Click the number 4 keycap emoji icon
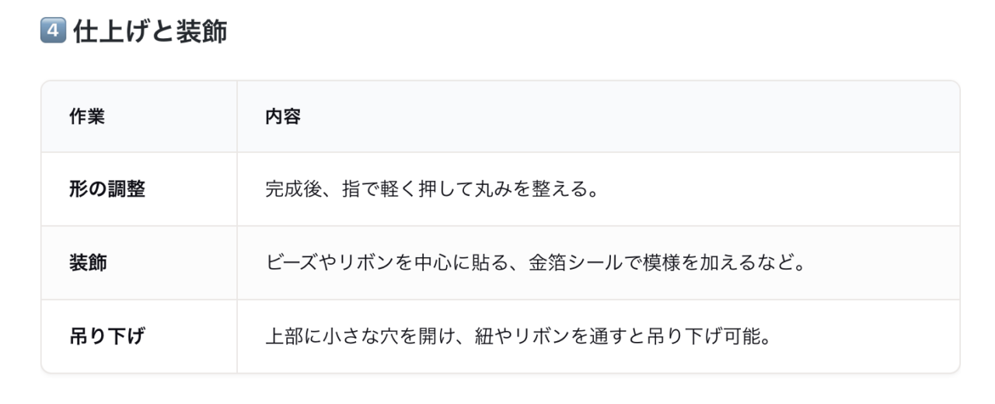Image resolution: width=995 pixels, height=404 pixels. 51,33
